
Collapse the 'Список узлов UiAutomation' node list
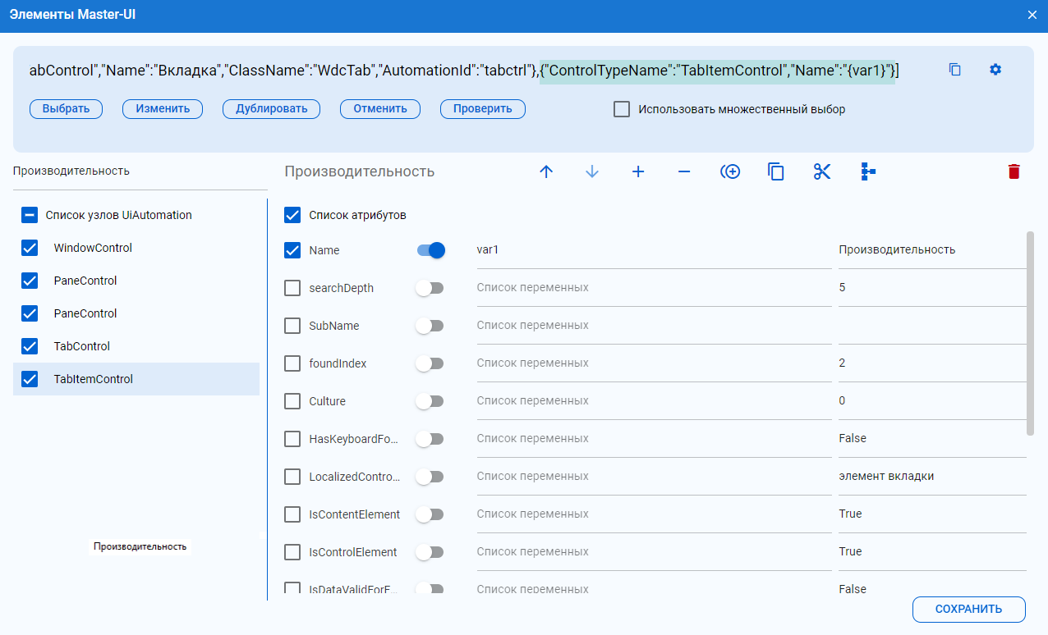(30, 215)
